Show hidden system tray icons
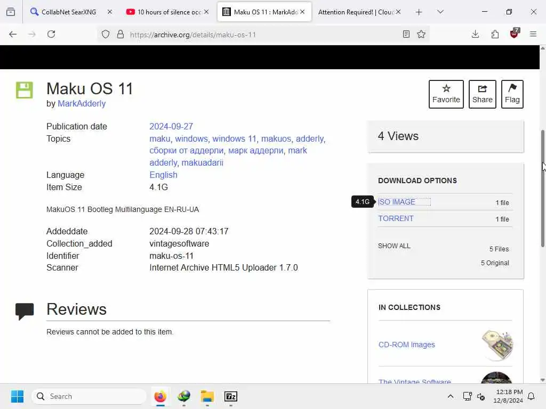Image resolution: width=546 pixels, height=409 pixels. click(x=450, y=396)
